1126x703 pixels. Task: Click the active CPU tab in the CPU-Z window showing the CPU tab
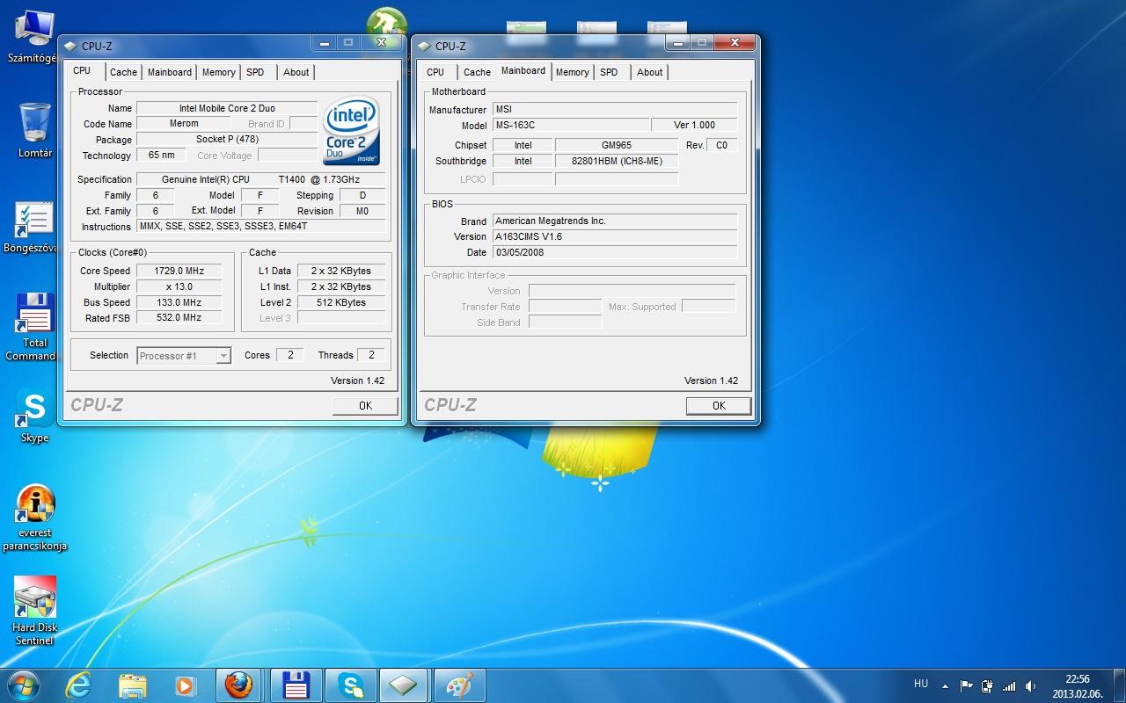tap(82, 71)
